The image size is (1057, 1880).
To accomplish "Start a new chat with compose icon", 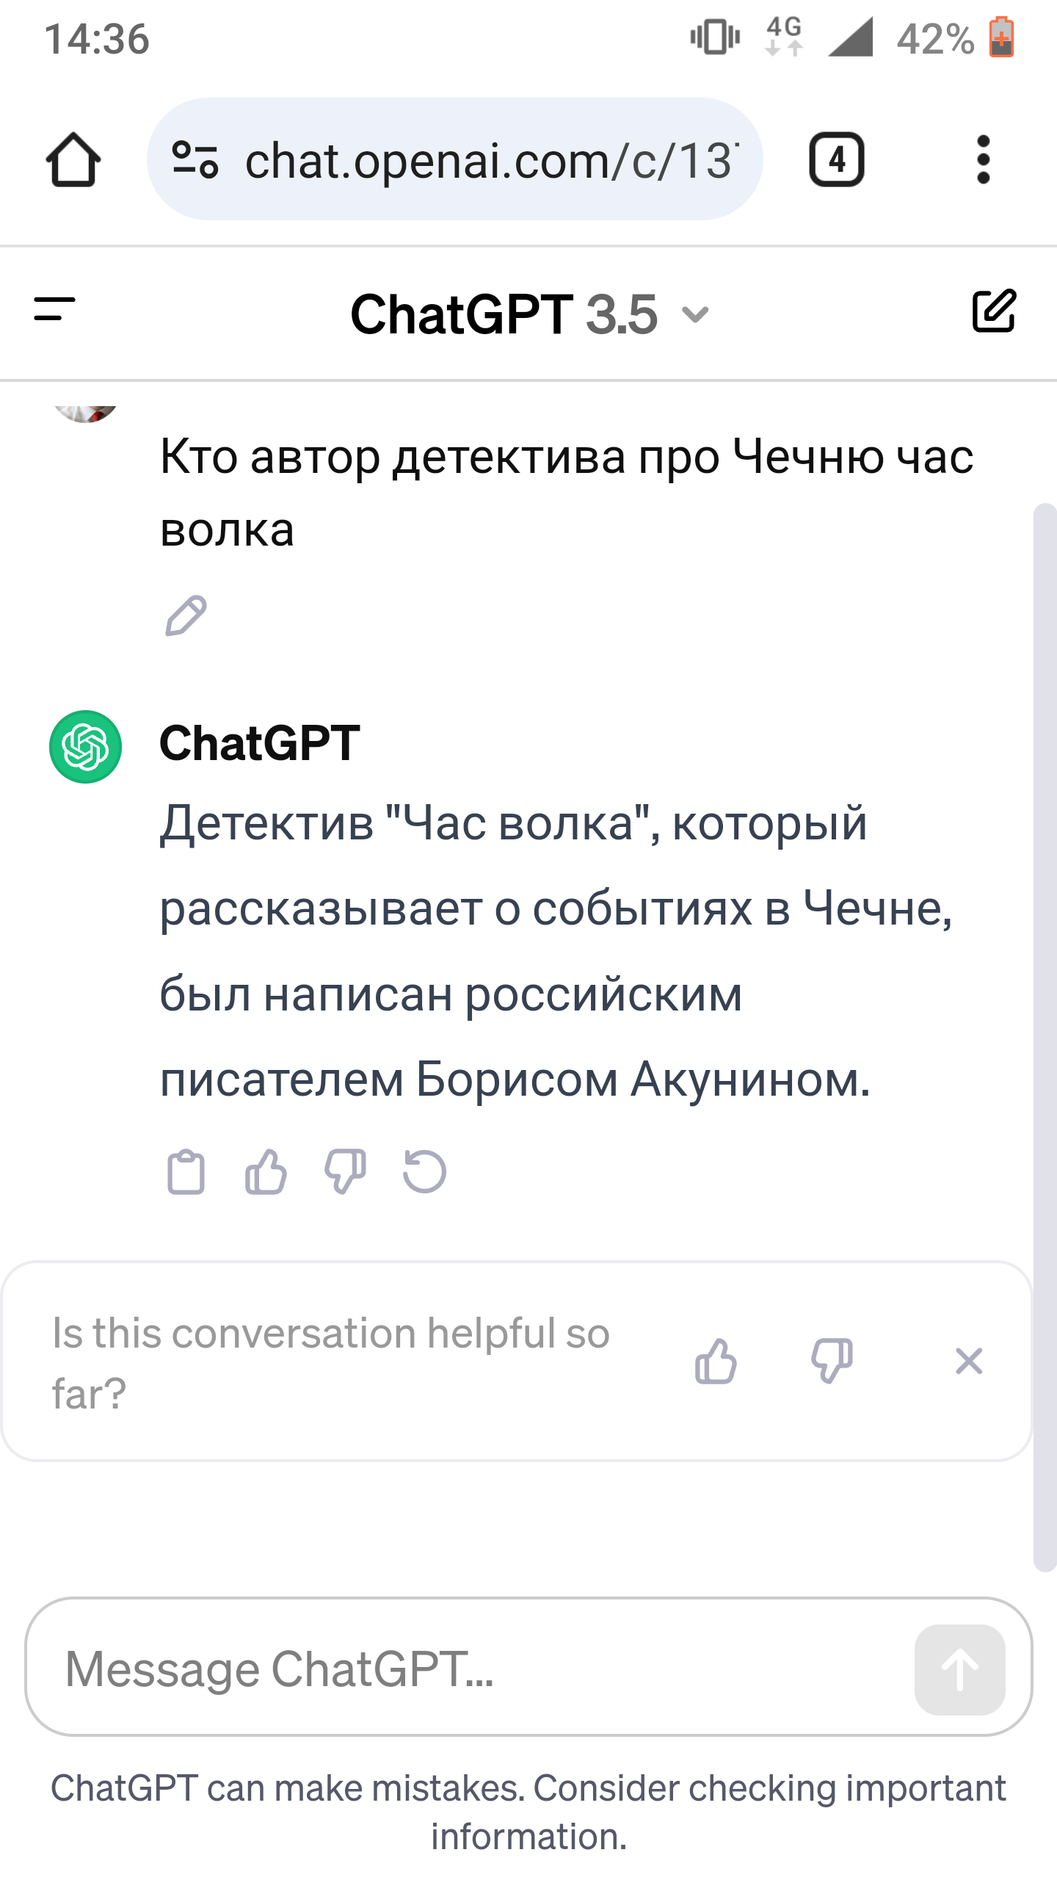I will [994, 311].
